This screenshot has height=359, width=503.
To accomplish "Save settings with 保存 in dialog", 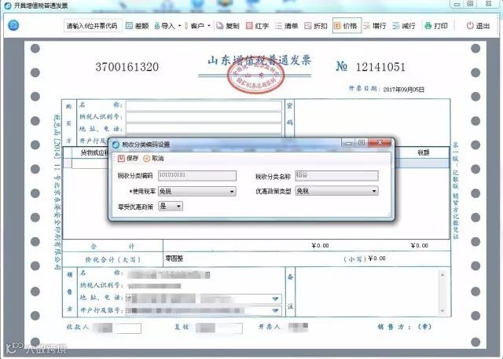I will coord(128,158).
